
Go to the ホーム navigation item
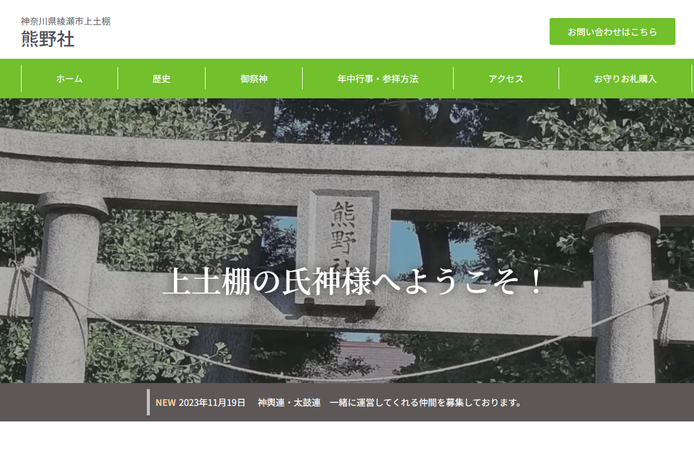(70, 79)
